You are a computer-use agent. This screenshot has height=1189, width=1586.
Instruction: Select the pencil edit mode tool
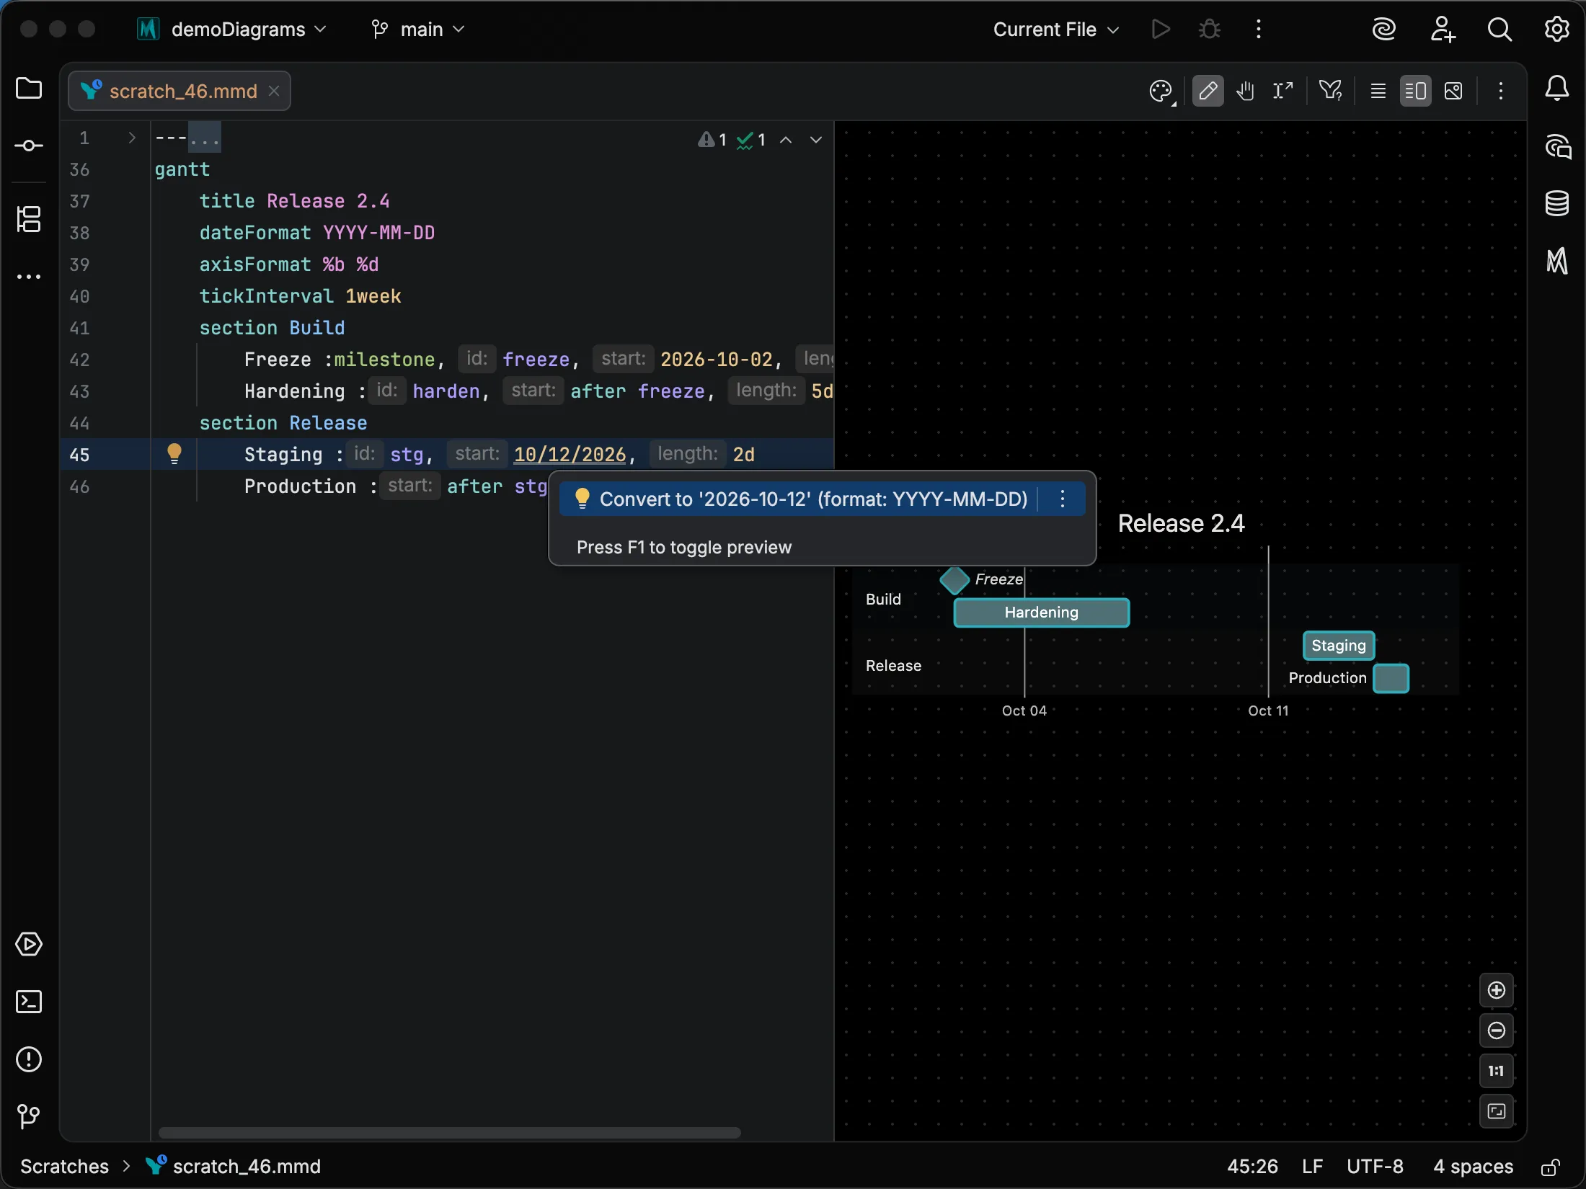click(1208, 92)
